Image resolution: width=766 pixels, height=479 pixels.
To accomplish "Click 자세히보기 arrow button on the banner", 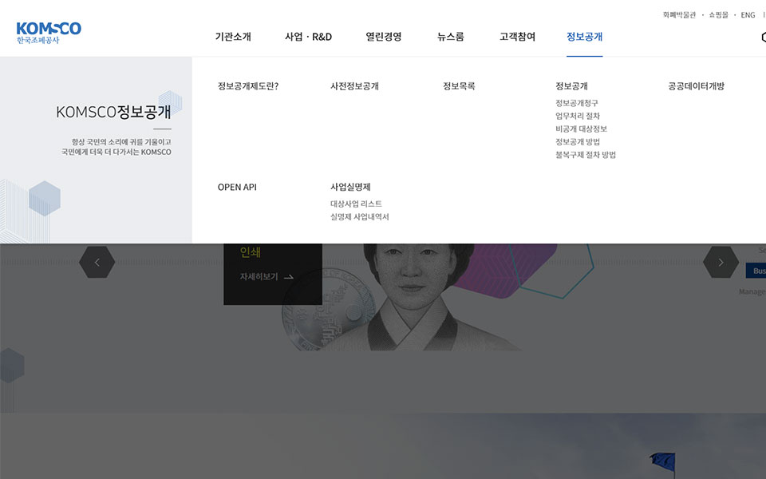I will [x=267, y=277].
